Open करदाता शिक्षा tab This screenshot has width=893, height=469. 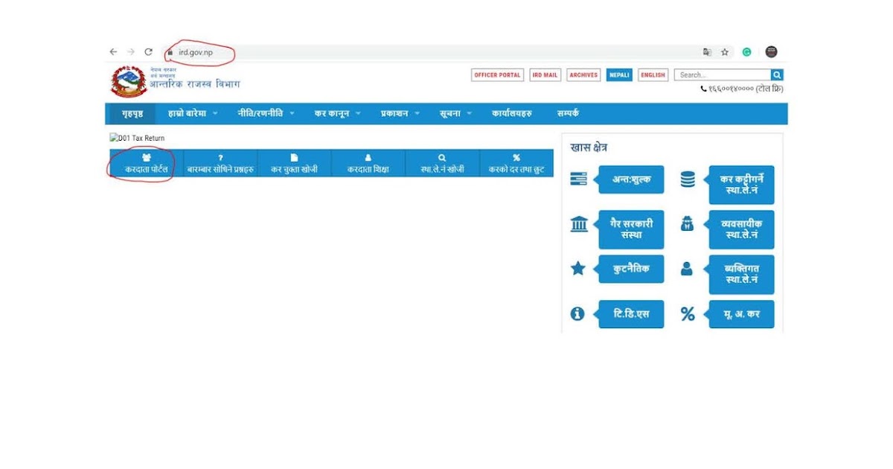368,163
